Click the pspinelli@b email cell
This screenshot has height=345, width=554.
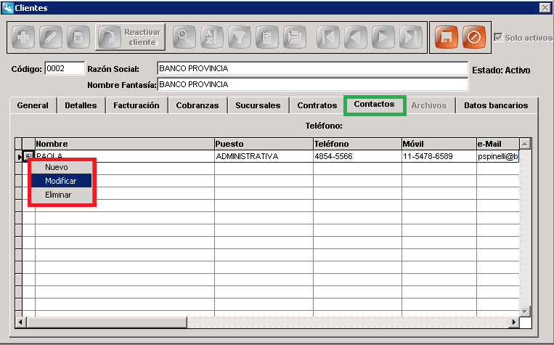(x=498, y=156)
